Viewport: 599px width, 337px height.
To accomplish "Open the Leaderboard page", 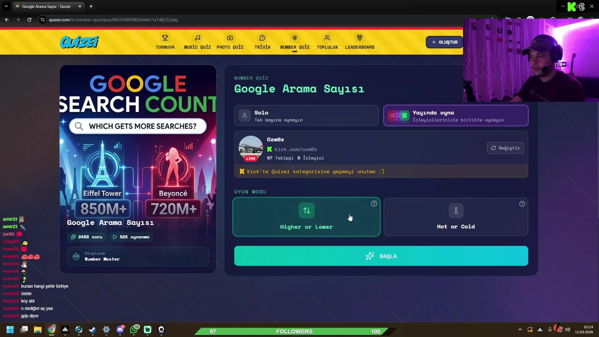I will pyautogui.click(x=359, y=42).
